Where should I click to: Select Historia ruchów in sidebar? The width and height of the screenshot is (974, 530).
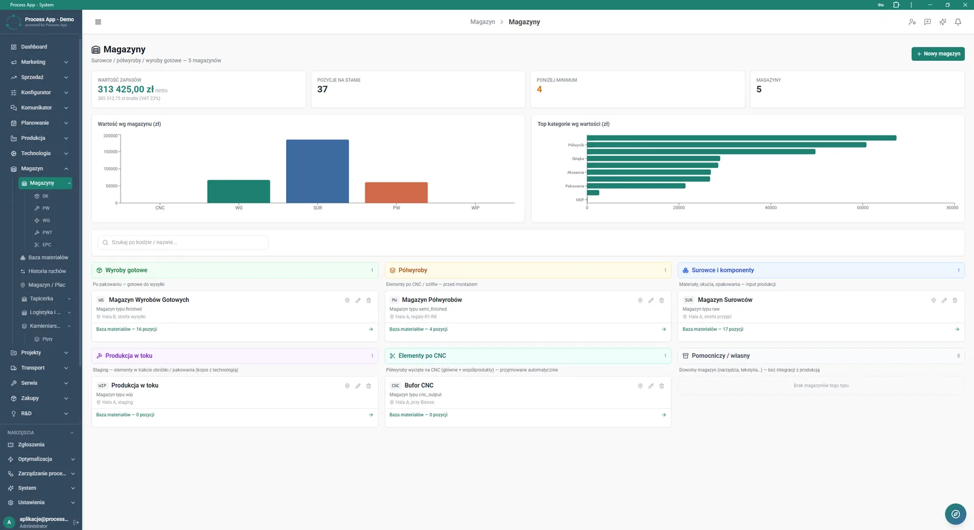46,271
